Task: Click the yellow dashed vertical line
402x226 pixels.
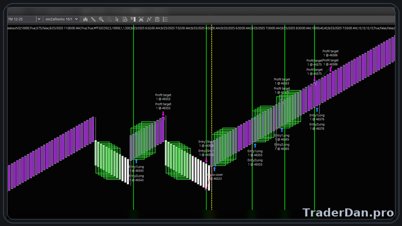Action: pyautogui.click(x=212, y=118)
